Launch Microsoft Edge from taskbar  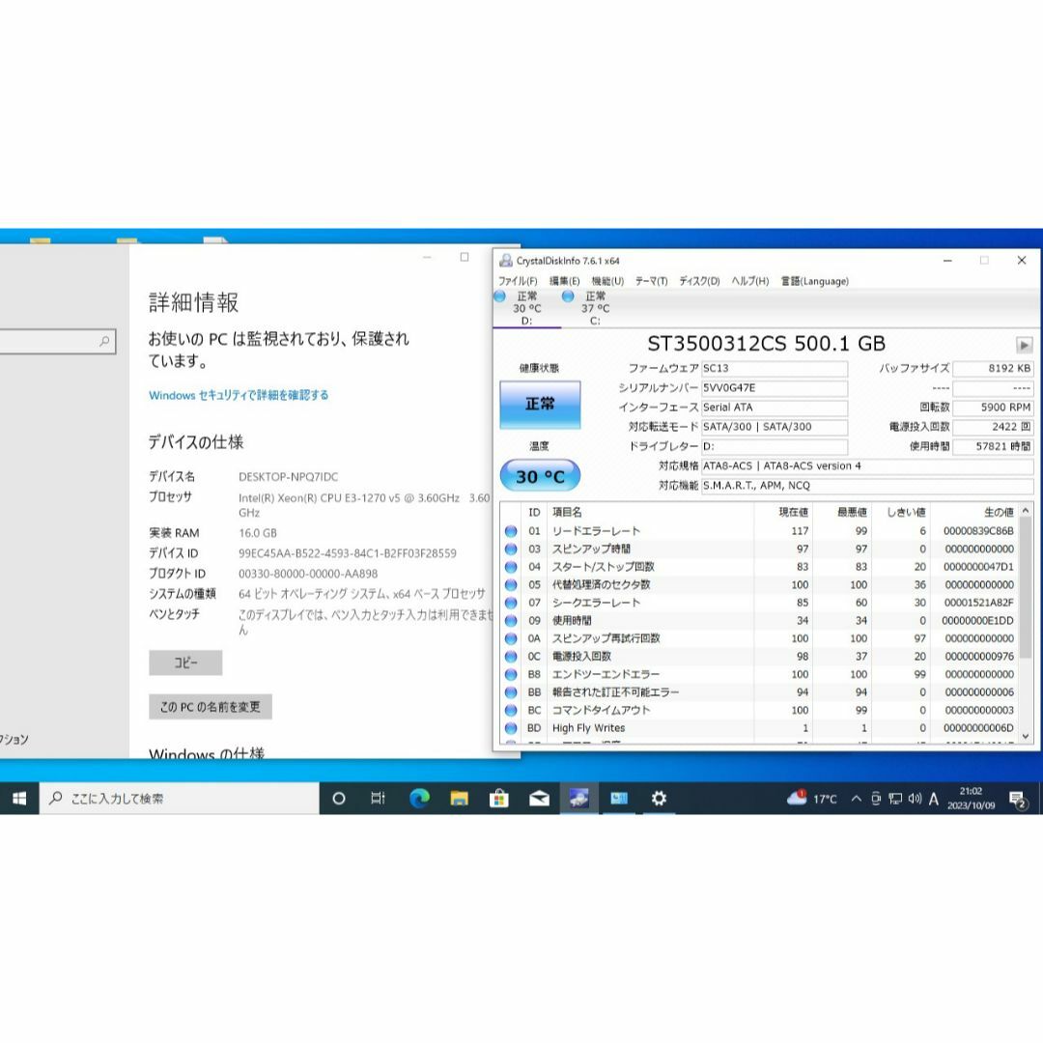coord(419,799)
